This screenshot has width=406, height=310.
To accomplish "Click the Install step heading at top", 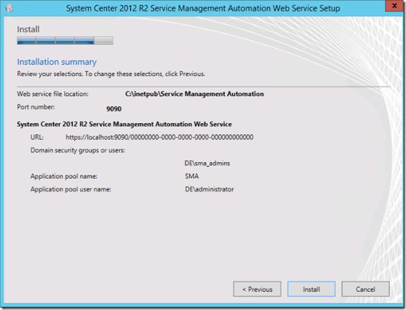I will [x=28, y=30].
